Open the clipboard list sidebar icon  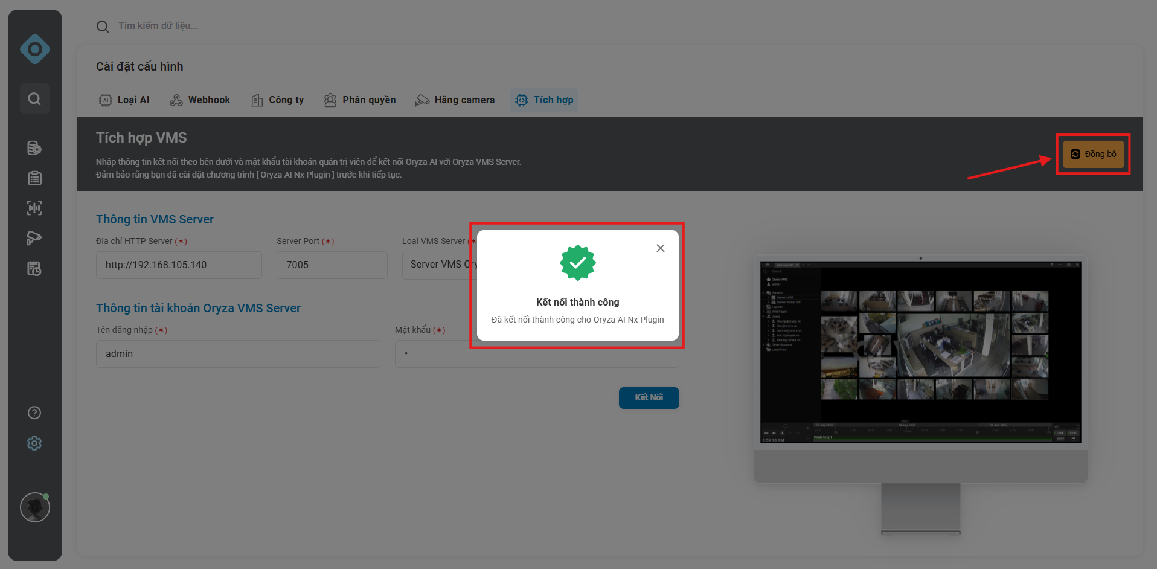(34, 178)
